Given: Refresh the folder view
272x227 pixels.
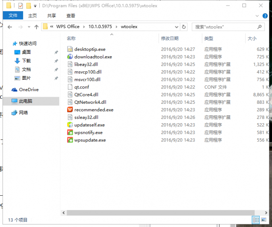Looking at the screenshot, I should click(x=184, y=27).
